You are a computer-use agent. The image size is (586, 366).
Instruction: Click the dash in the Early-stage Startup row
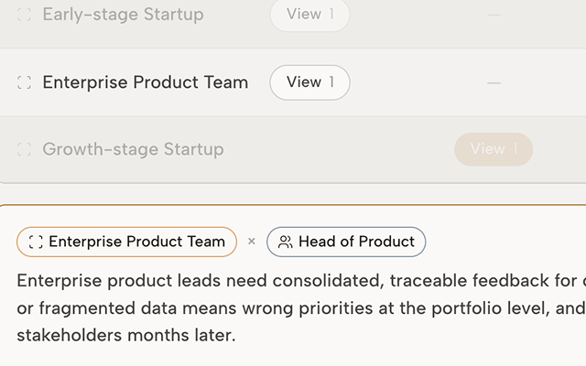point(494,15)
